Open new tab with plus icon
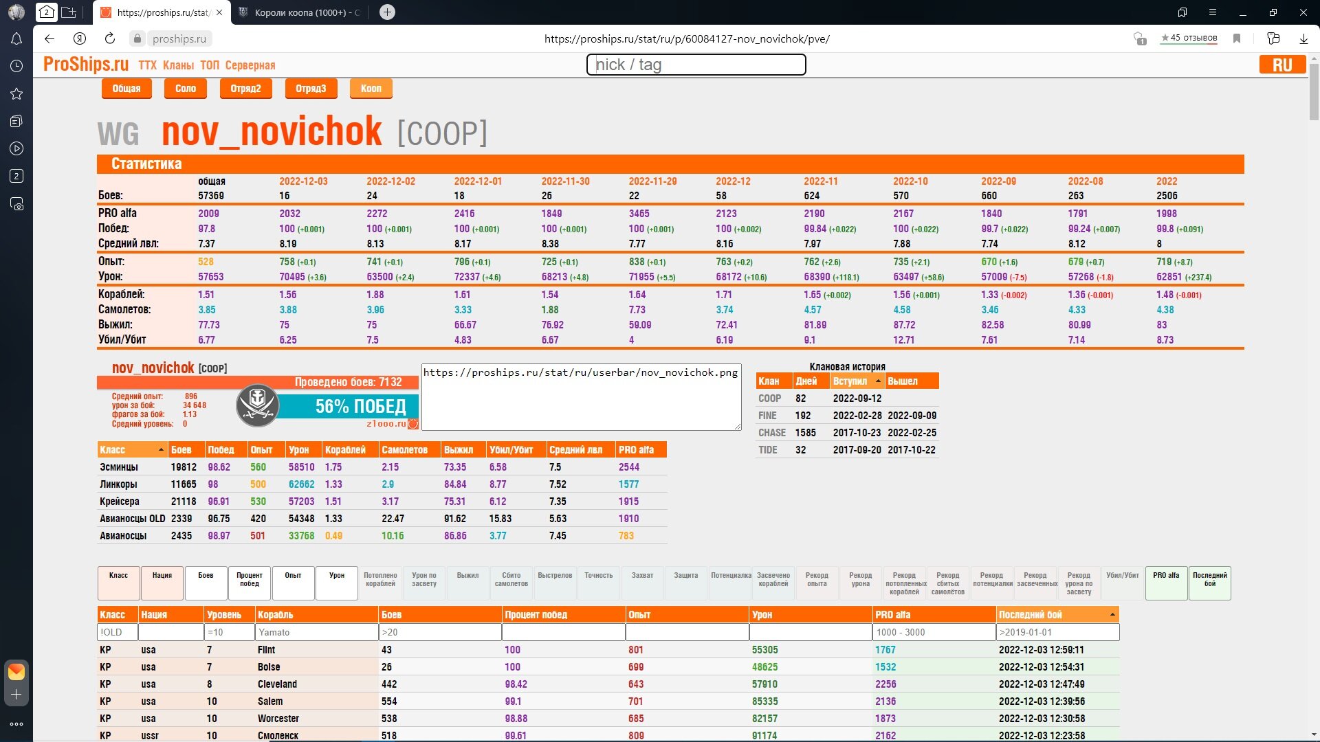 pyautogui.click(x=387, y=12)
